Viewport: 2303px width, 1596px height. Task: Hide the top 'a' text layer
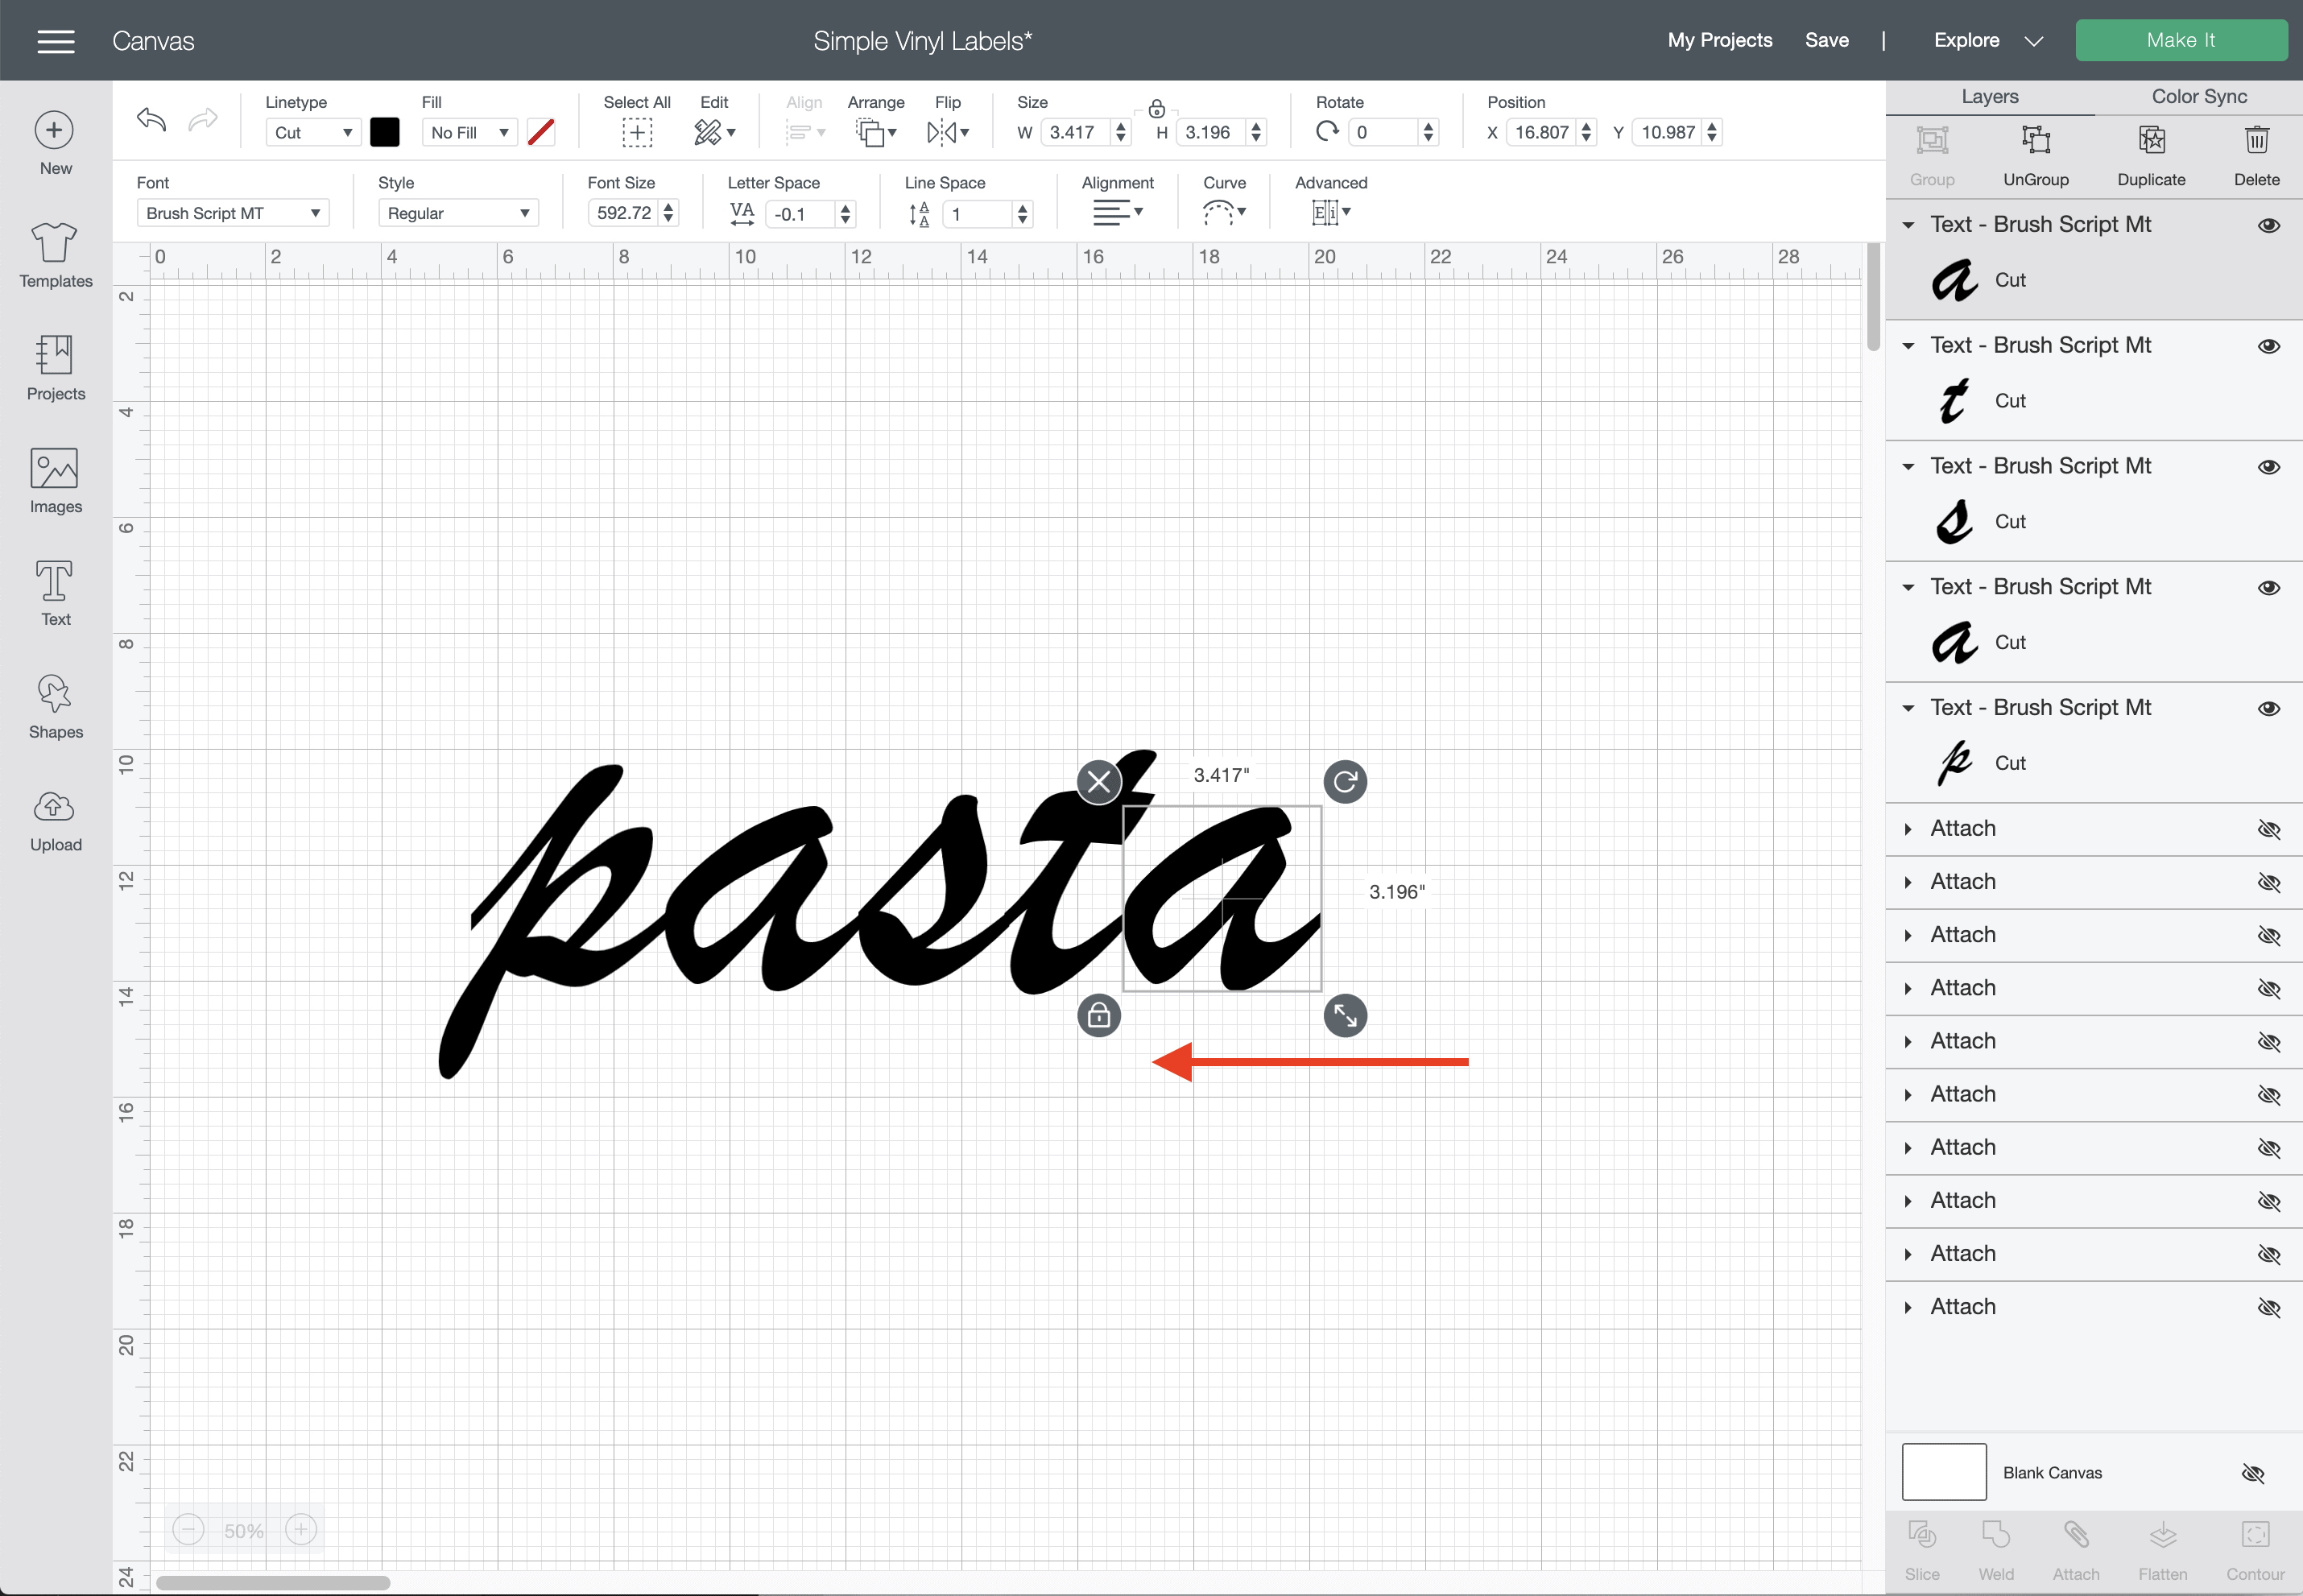click(2268, 225)
